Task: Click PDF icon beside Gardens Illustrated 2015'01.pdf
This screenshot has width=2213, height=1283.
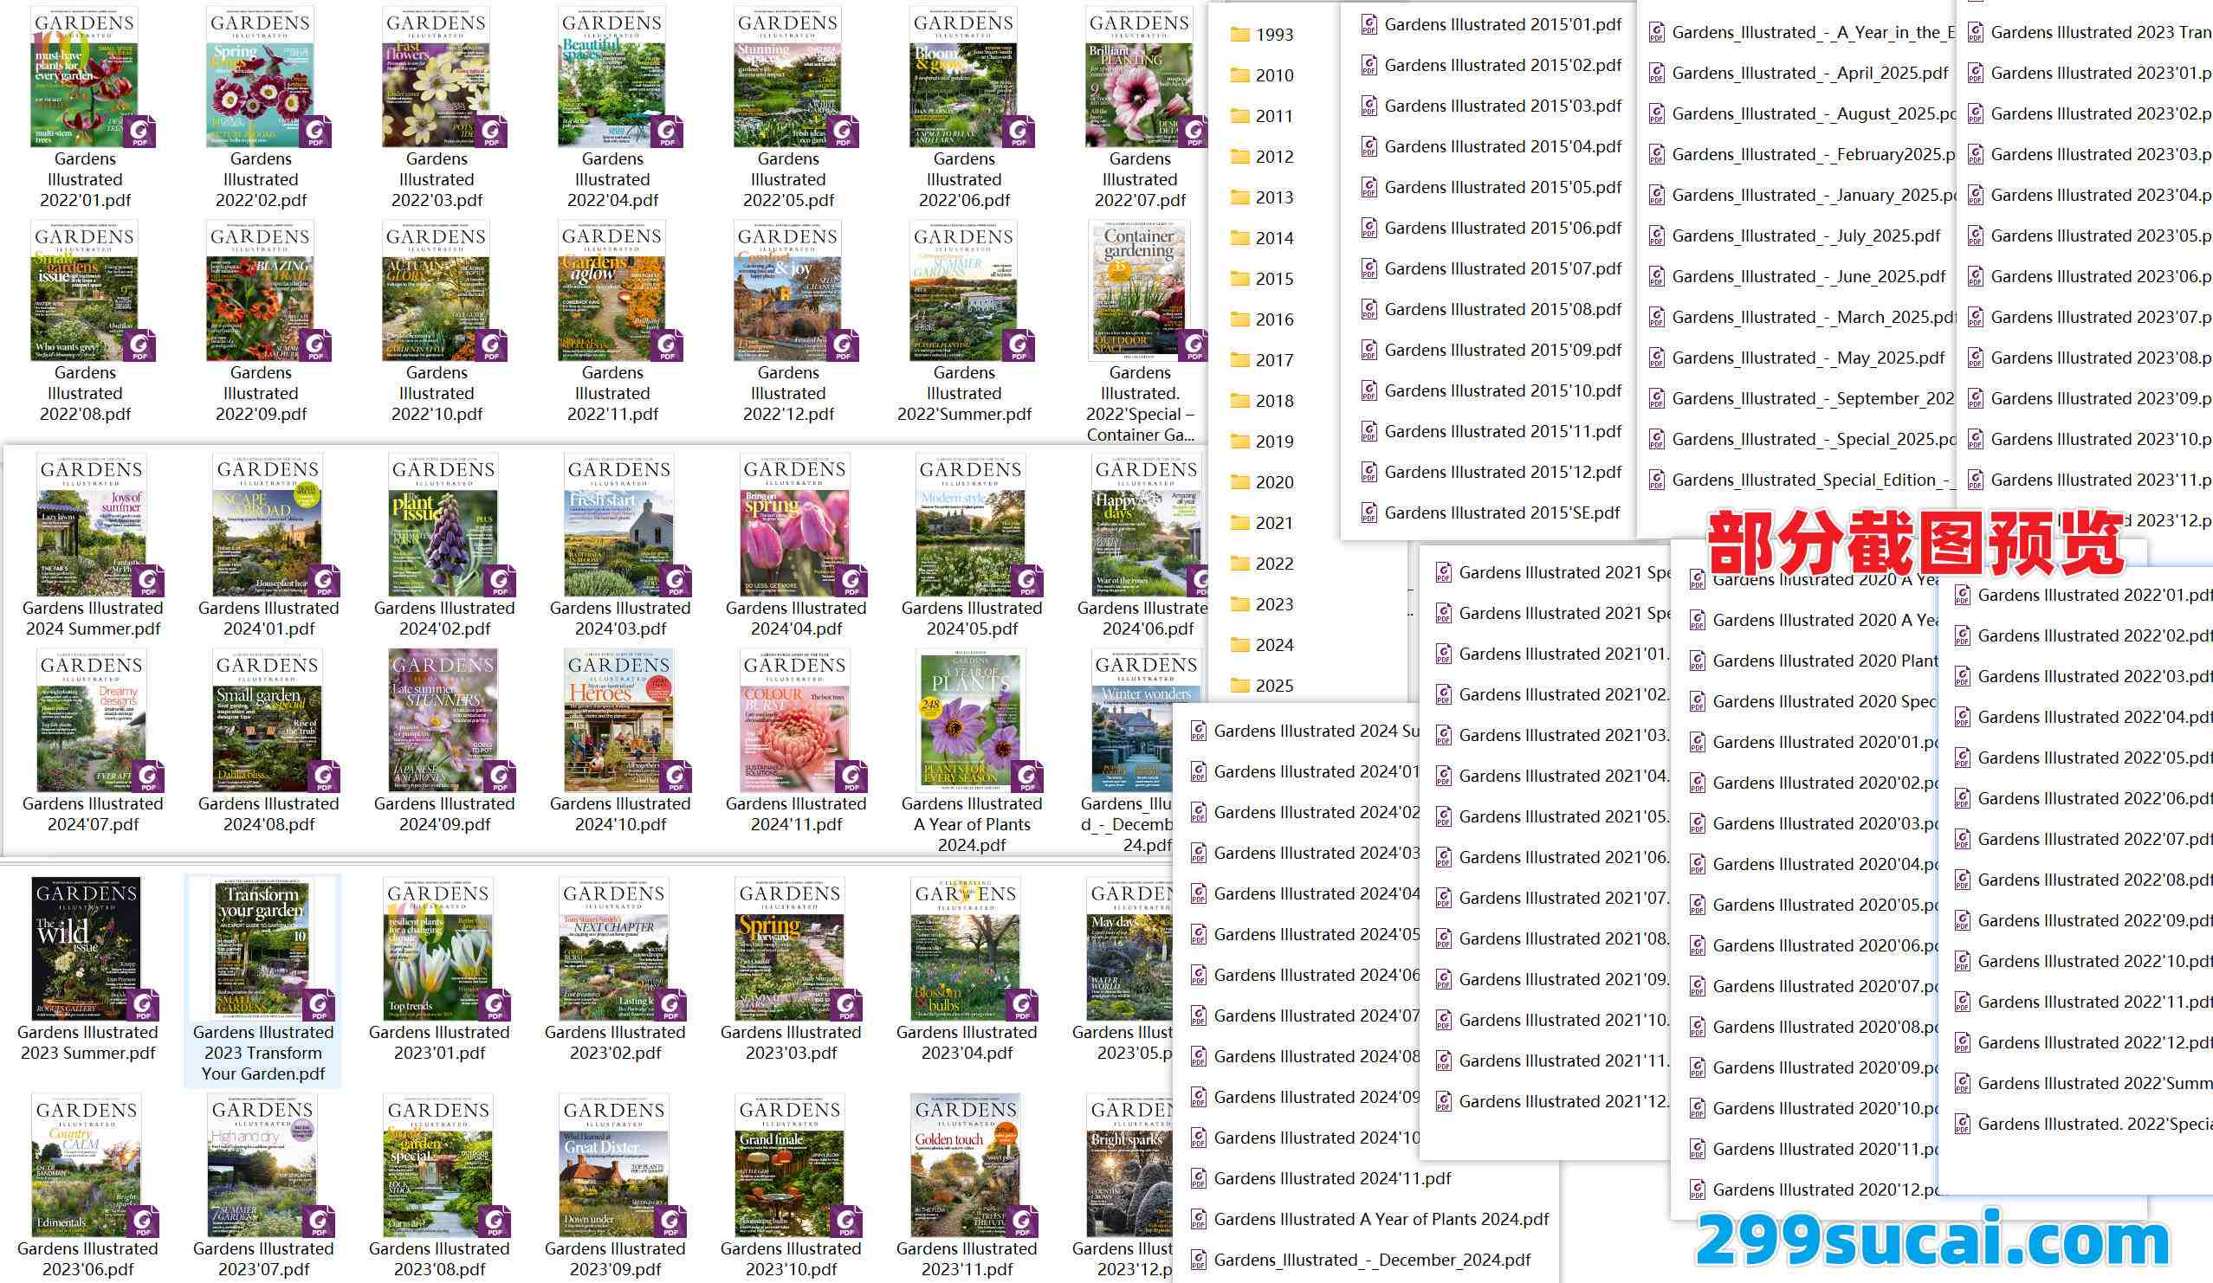Action: click(1369, 25)
